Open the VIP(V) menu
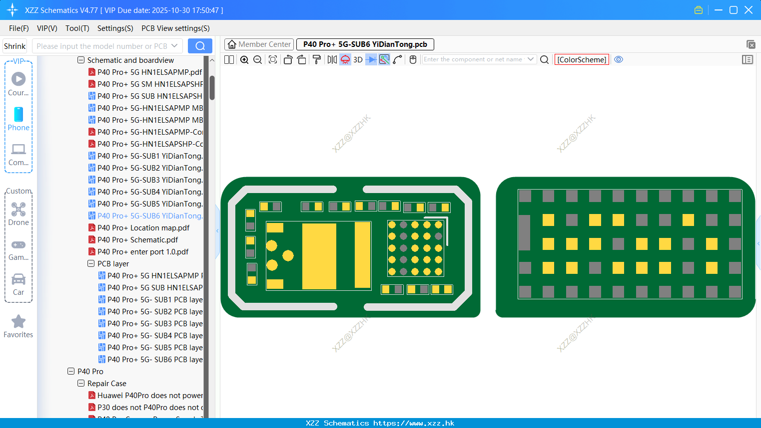This screenshot has width=761, height=428. pyautogui.click(x=47, y=28)
